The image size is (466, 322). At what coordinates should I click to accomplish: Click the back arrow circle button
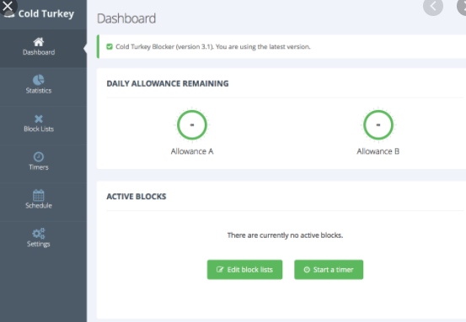[x=433, y=6]
